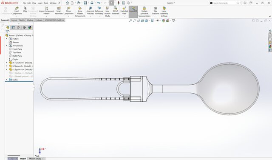This screenshot has height=160, width=272.
Task: Pin the menu bar with pushpin
Action: [59, 3]
